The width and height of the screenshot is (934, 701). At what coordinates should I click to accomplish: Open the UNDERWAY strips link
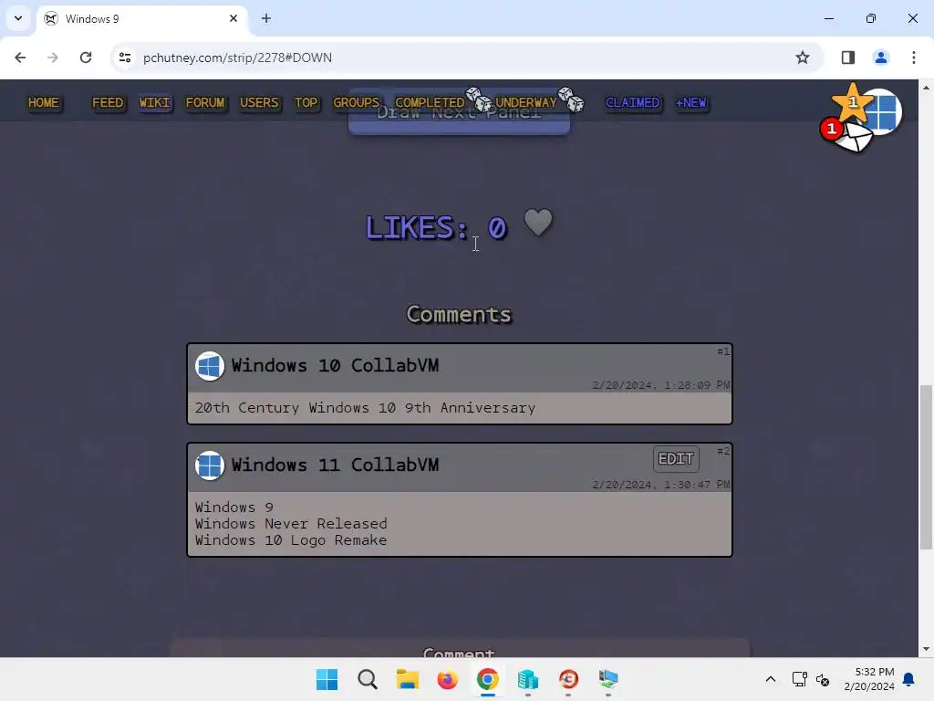click(x=526, y=102)
